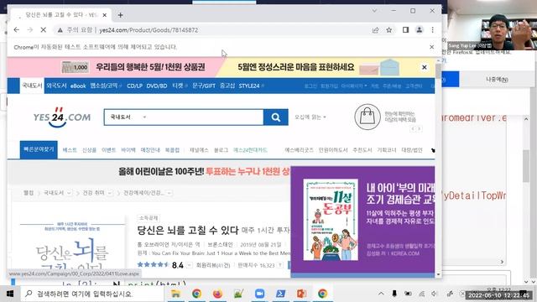Click 나중에(N) button in background window
The width and height of the screenshot is (537, 302).
(497, 80)
